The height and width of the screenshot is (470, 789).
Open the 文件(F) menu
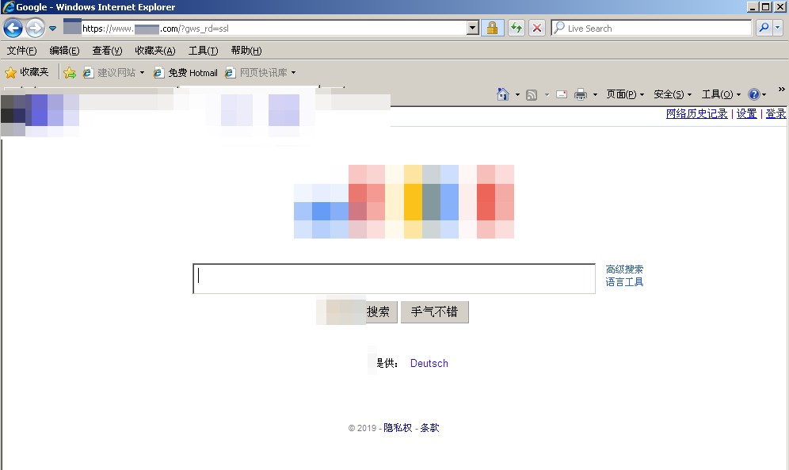[21, 50]
